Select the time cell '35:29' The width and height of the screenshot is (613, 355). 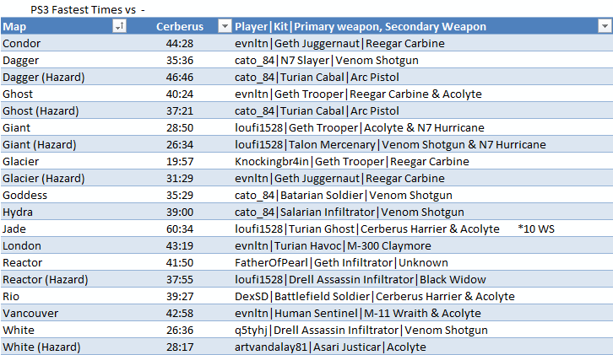(180, 195)
